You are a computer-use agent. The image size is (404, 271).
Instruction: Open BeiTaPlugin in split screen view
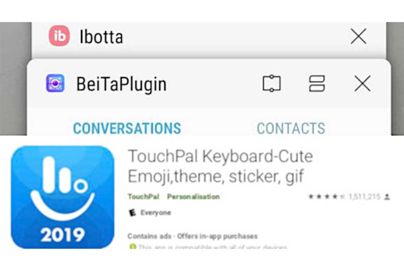[317, 84]
